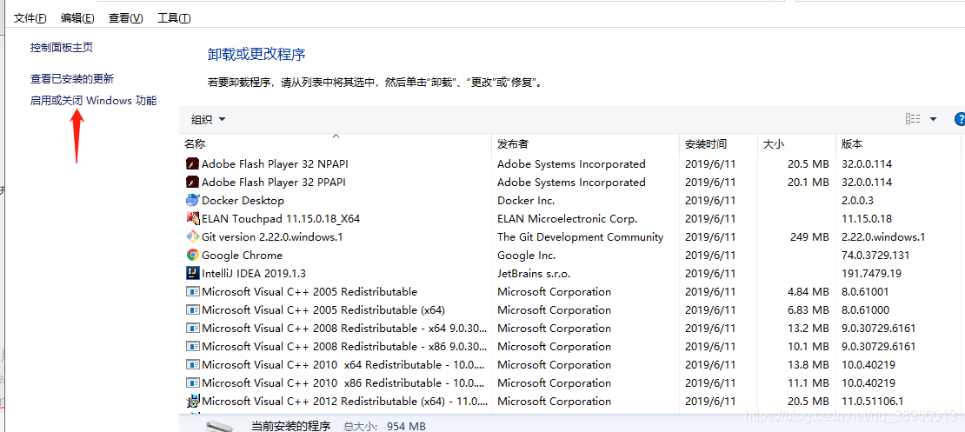This screenshot has width=965, height=432.
Task: Select the IntelliJ IDEA 2019.1.3 icon
Action: pyautogui.click(x=193, y=273)
